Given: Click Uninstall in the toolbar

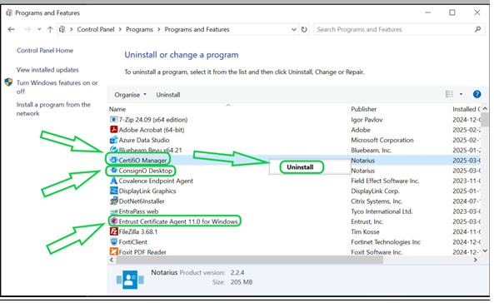Looking at the screenshot, I should pyautogui.click(x=168, y=95).
